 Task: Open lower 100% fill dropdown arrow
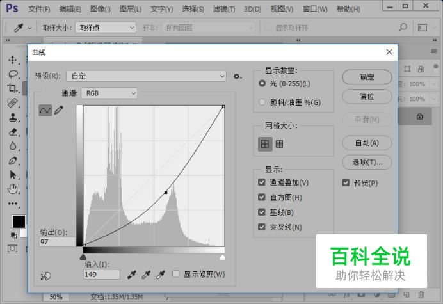(433, 99)
